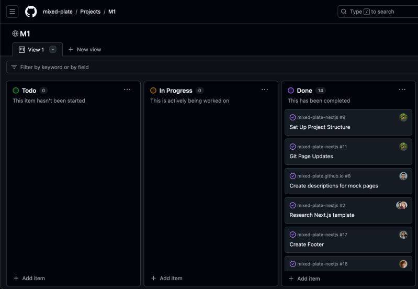Click "This is actively being worked on" description
418x289 pixels.
point(189,101)
